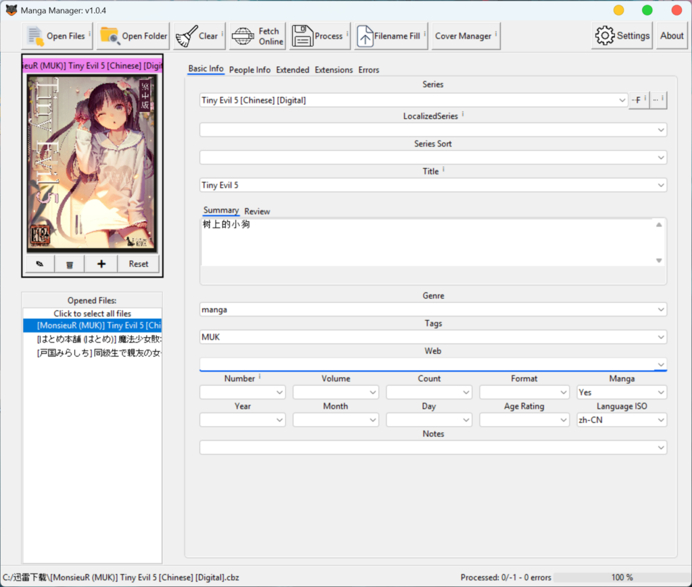Image resolution: width=692 pixels, height=587 pixels.
Task: Click the Tiny Evil 5 cover thumbnail
Action: (x=92, y=162)
